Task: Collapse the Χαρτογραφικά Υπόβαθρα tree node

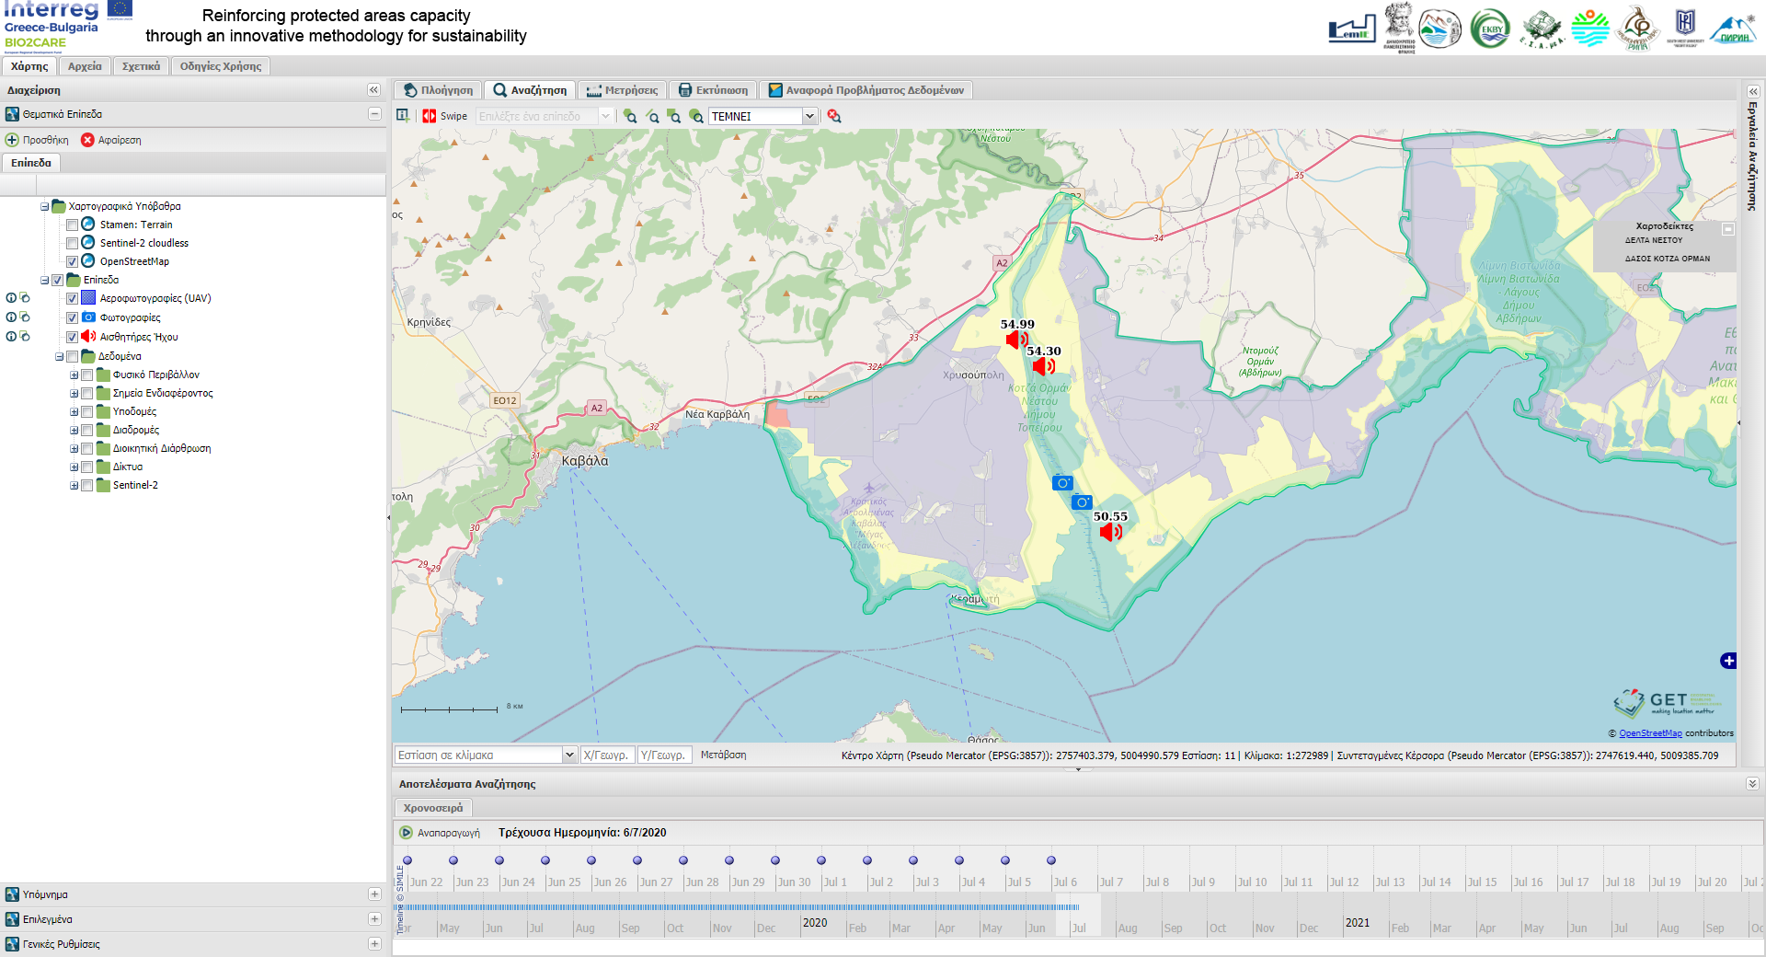Action: point(44,206)
